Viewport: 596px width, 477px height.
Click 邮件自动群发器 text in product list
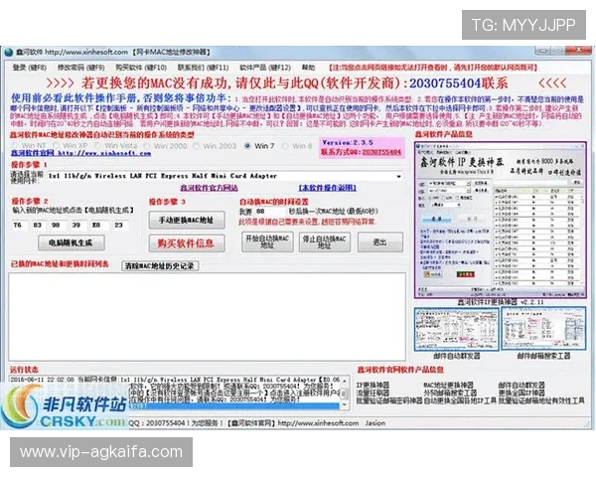click(521, 385)
